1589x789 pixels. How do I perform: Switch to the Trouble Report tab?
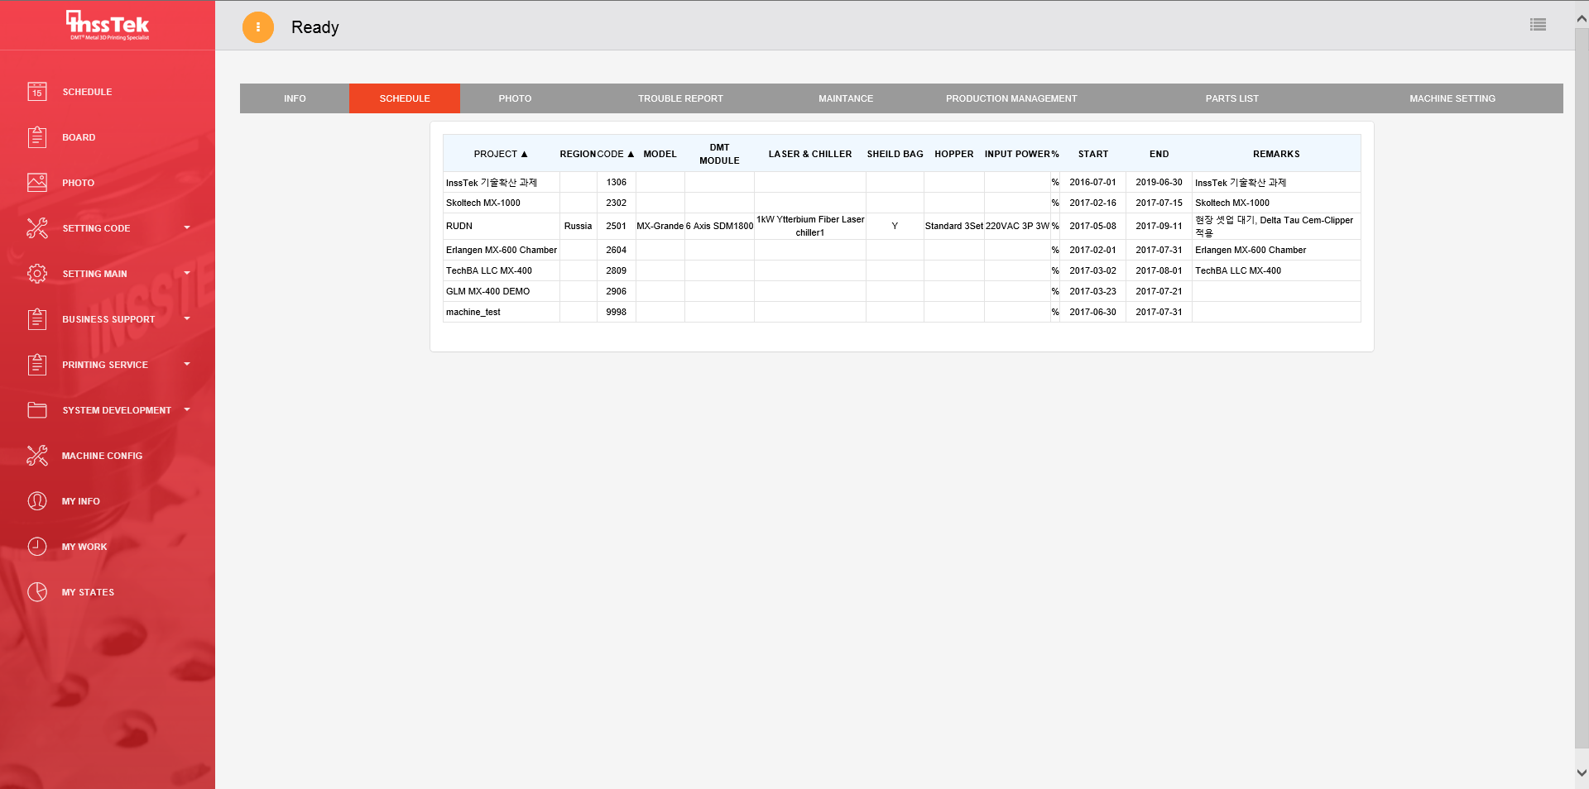point(680,98)
